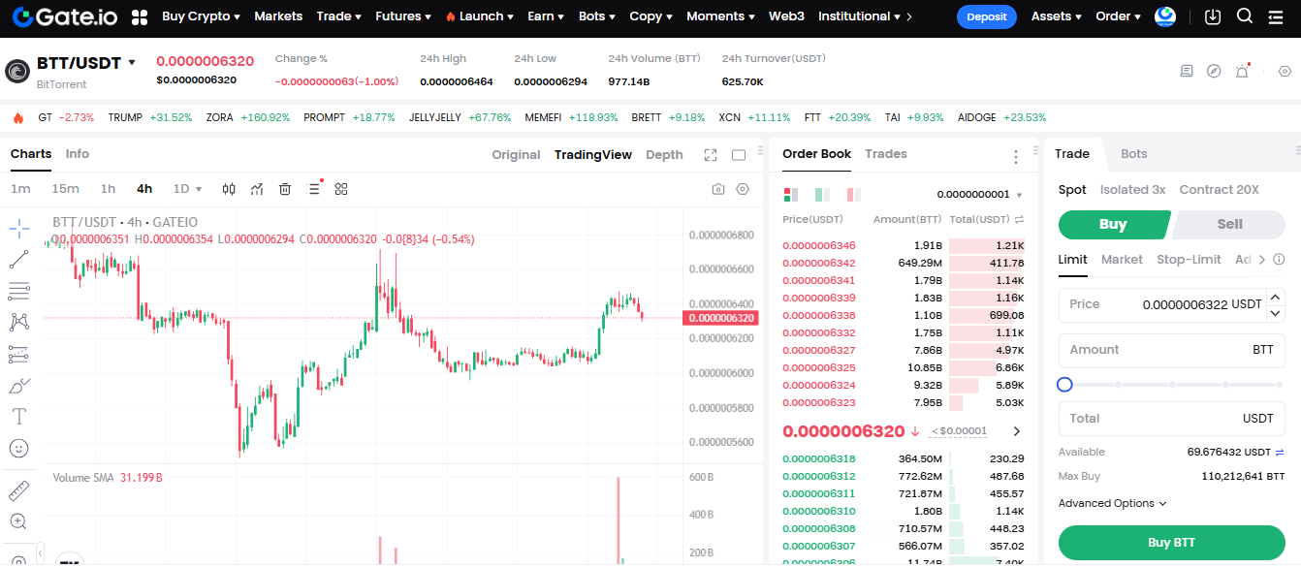Open chart settings hexagon icon

(x=743, y=189)
